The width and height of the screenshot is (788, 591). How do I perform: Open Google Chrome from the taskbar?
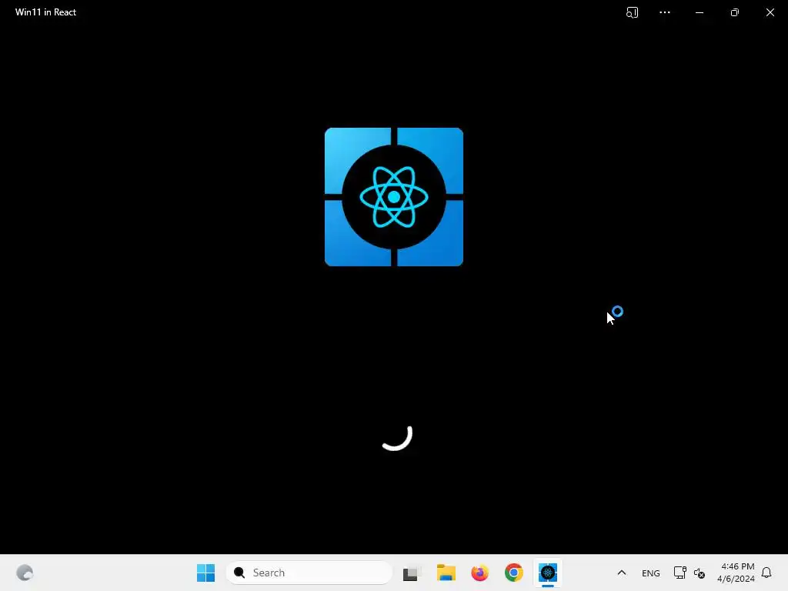coord(513,573)
